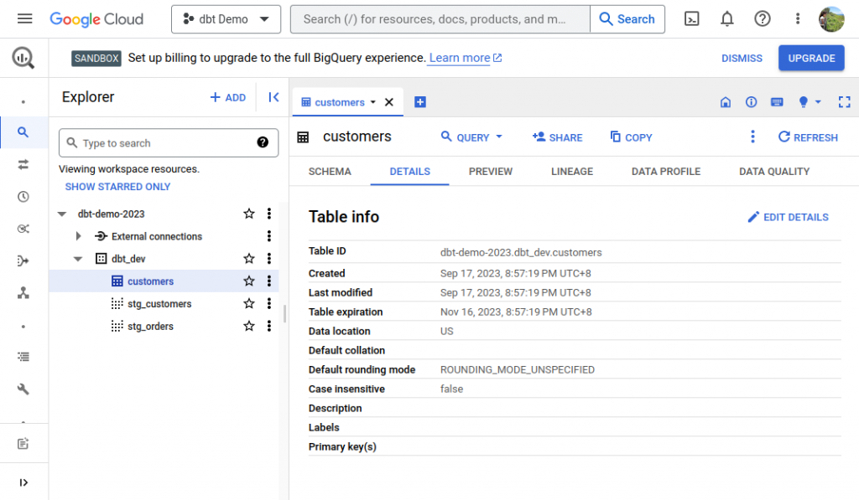
Task: Collapse the dbt_dev dataset node
Action: point(78,259)
